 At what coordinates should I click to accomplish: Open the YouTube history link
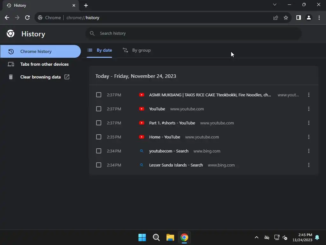(157, 109)
